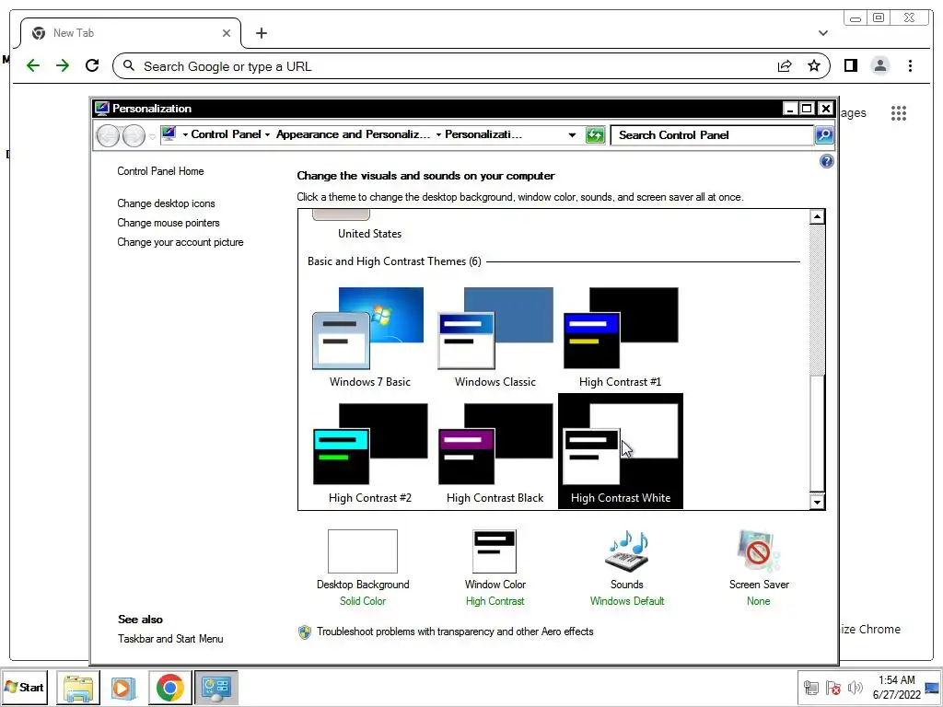Apply High Contrast Black theme
This screenshot has height=707, width=943.
495,453
